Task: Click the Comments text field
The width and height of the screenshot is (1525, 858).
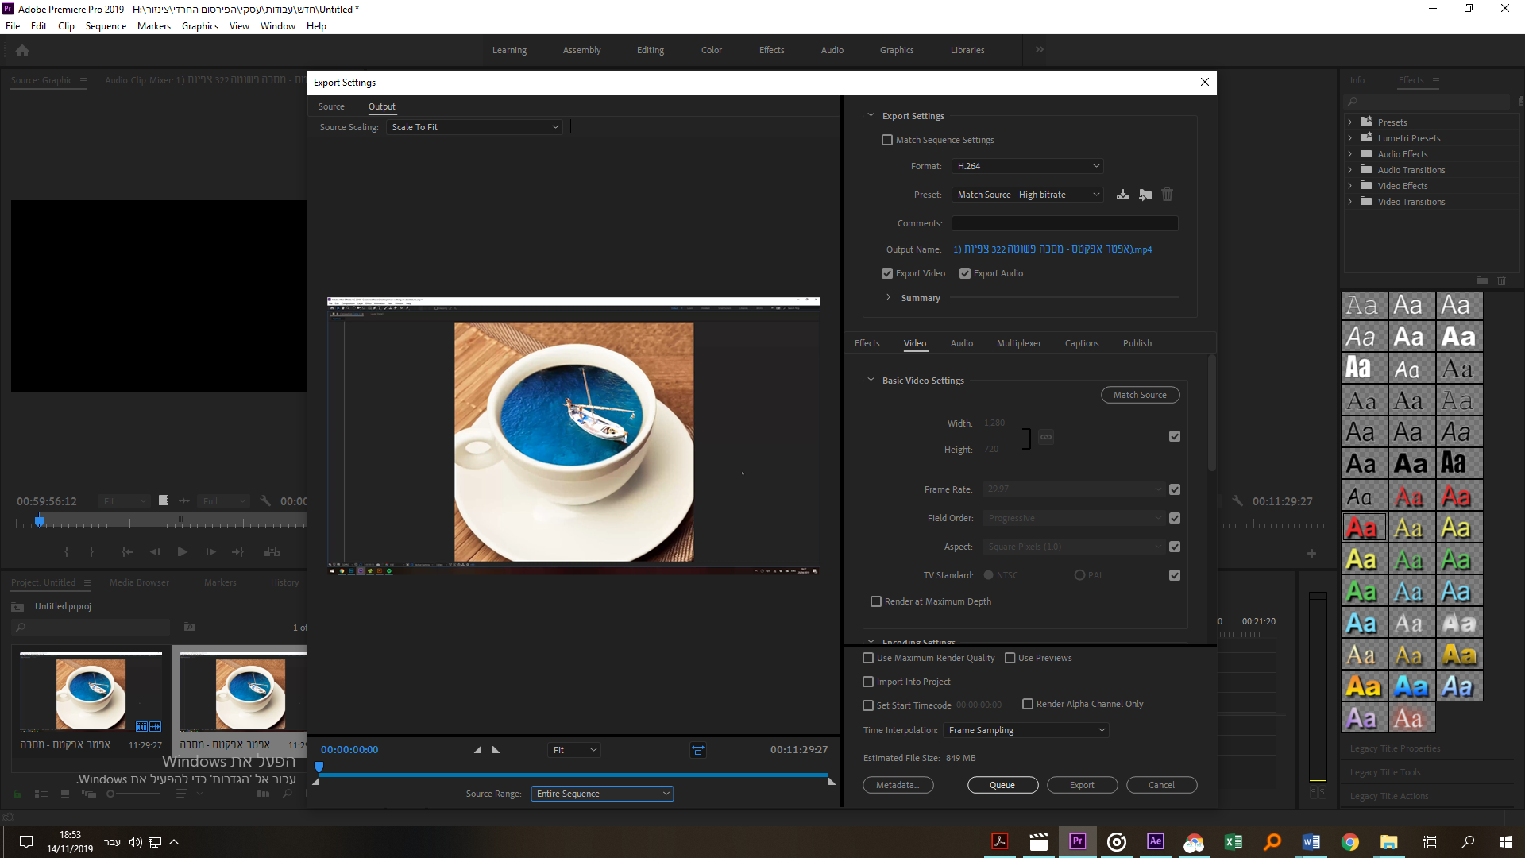Action: [x=1064, y=223]
